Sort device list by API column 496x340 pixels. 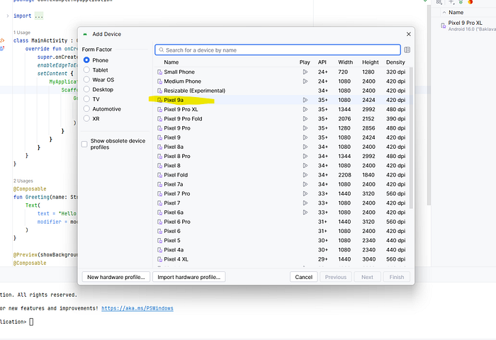tap(322, 62)
